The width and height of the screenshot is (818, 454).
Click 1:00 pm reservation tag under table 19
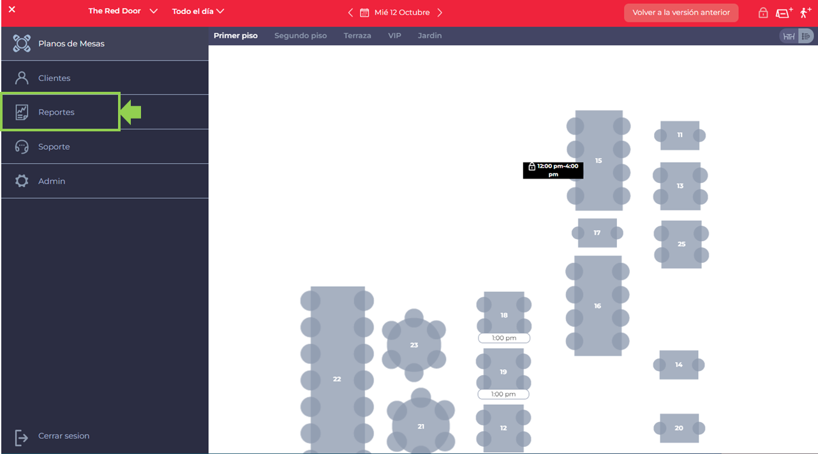pyautogui.click(x=503, y=394)
